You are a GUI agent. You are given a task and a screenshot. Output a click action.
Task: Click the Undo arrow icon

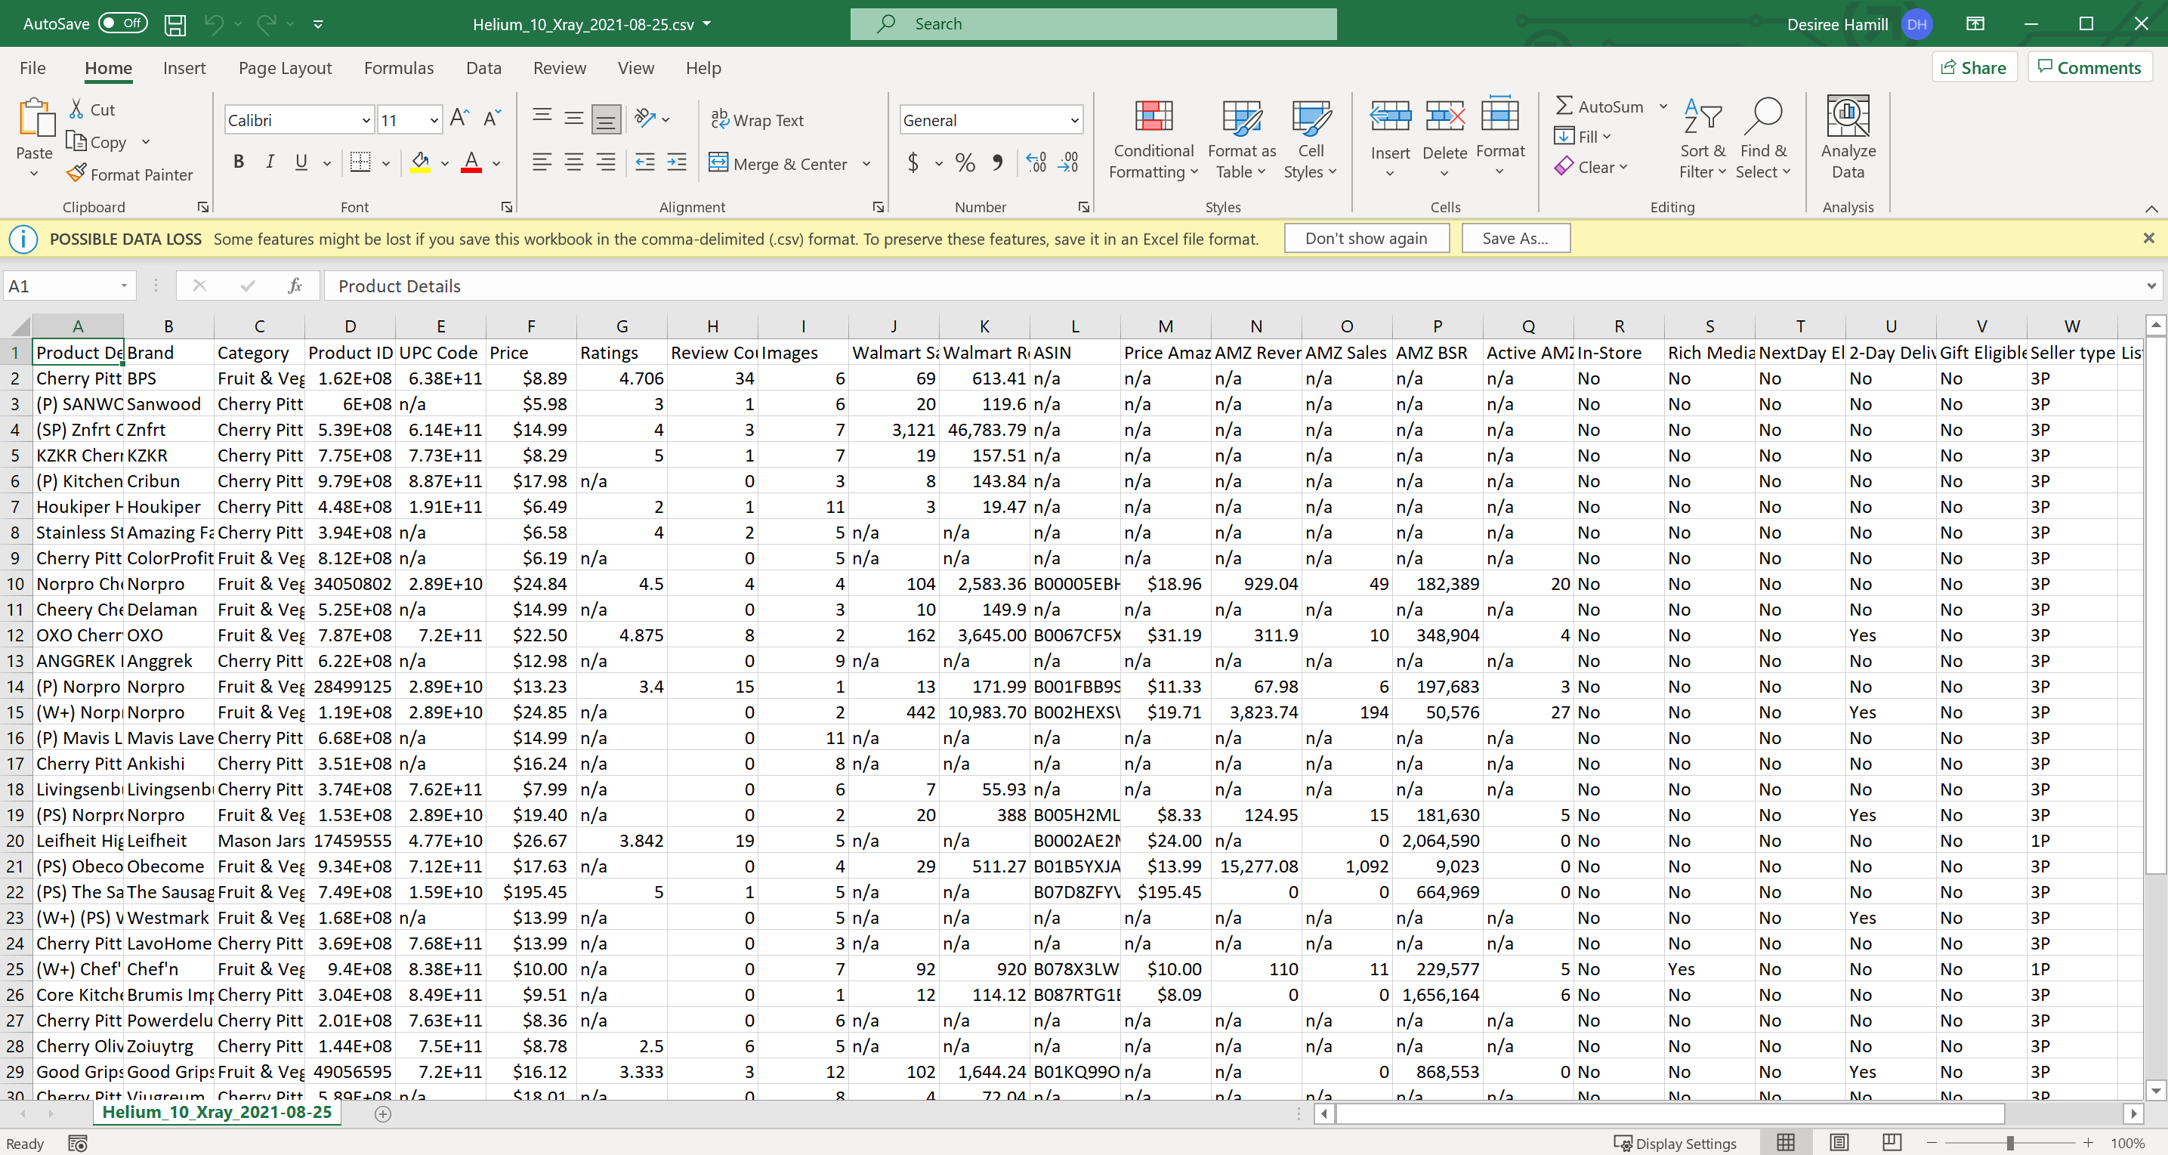click(214, 24)
